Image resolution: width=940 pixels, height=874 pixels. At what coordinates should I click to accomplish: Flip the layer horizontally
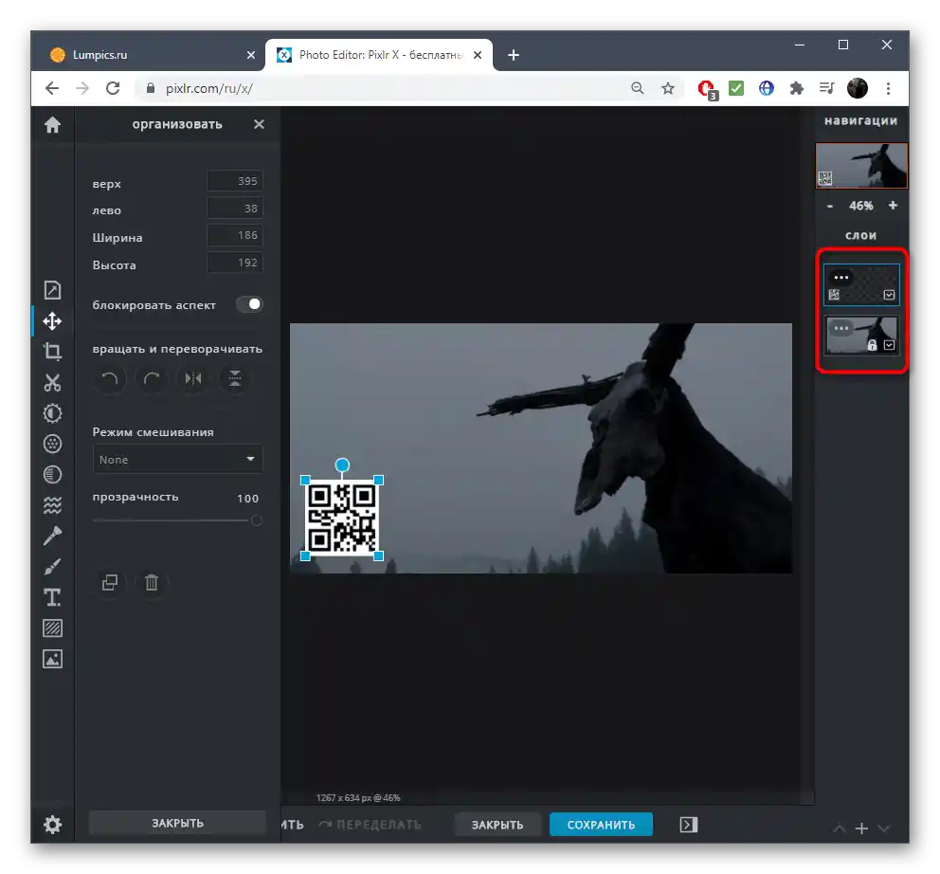tap(193, 379)
